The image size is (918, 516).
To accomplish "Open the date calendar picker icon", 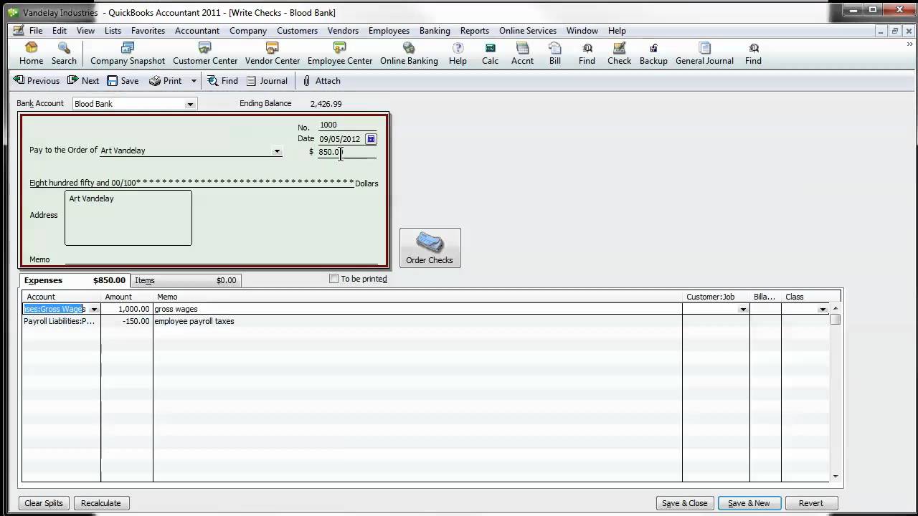I will 371,139.
